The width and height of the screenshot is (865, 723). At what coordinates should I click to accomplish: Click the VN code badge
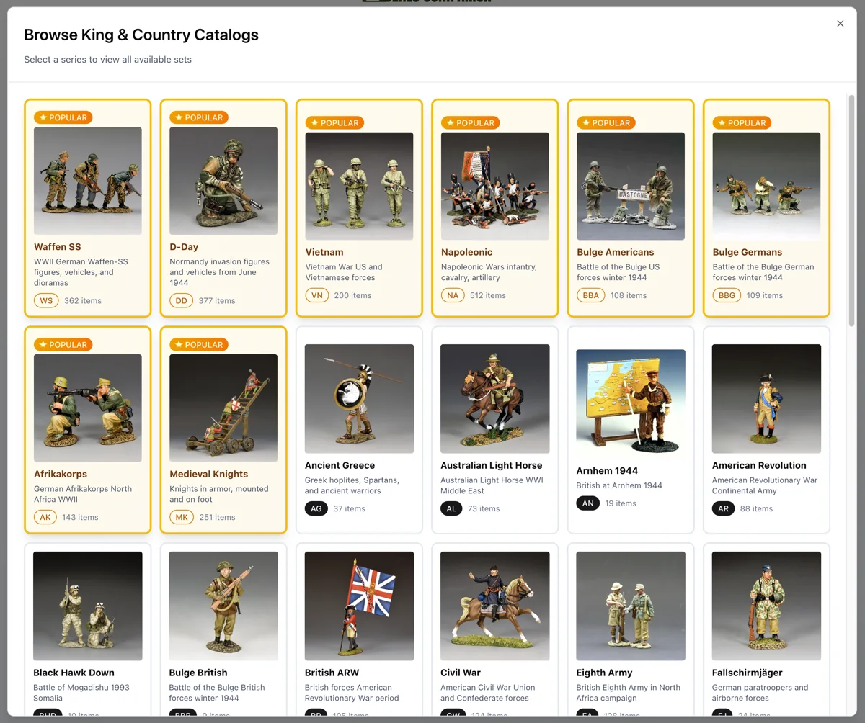click(x=316, y=295)
